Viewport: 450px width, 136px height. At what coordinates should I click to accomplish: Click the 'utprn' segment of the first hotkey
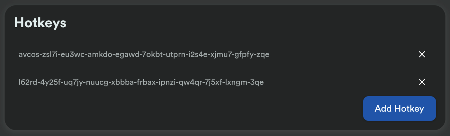[x=176, y=55]
